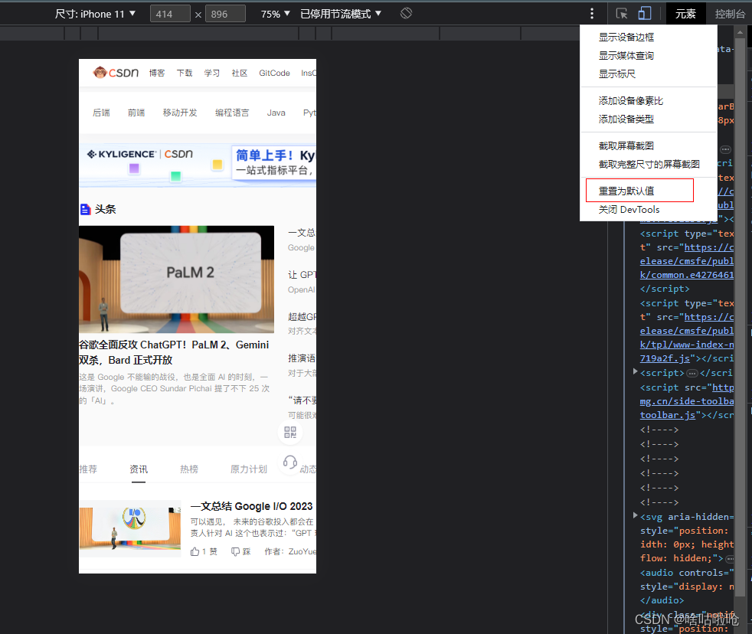
Task: Click the Google I/O article thumbnail
Action: tap(130, 528)
